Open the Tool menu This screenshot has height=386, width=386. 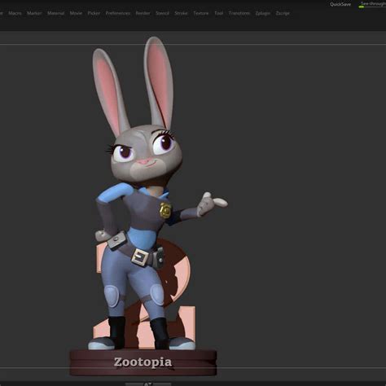[219, 13]
